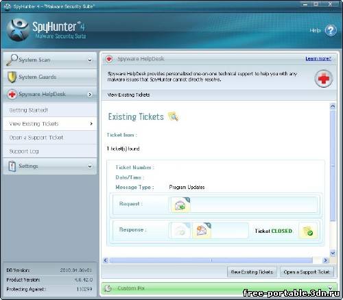
Task: Click the SpyHunter title bar app icon
Action: tap(8, 6)
